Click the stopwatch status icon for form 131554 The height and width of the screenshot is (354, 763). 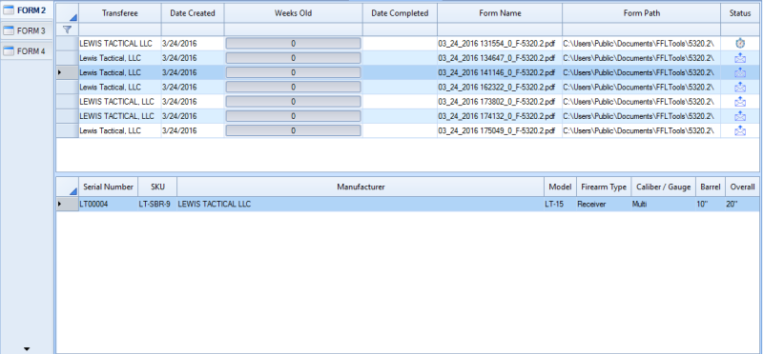[x=740, y=43]
